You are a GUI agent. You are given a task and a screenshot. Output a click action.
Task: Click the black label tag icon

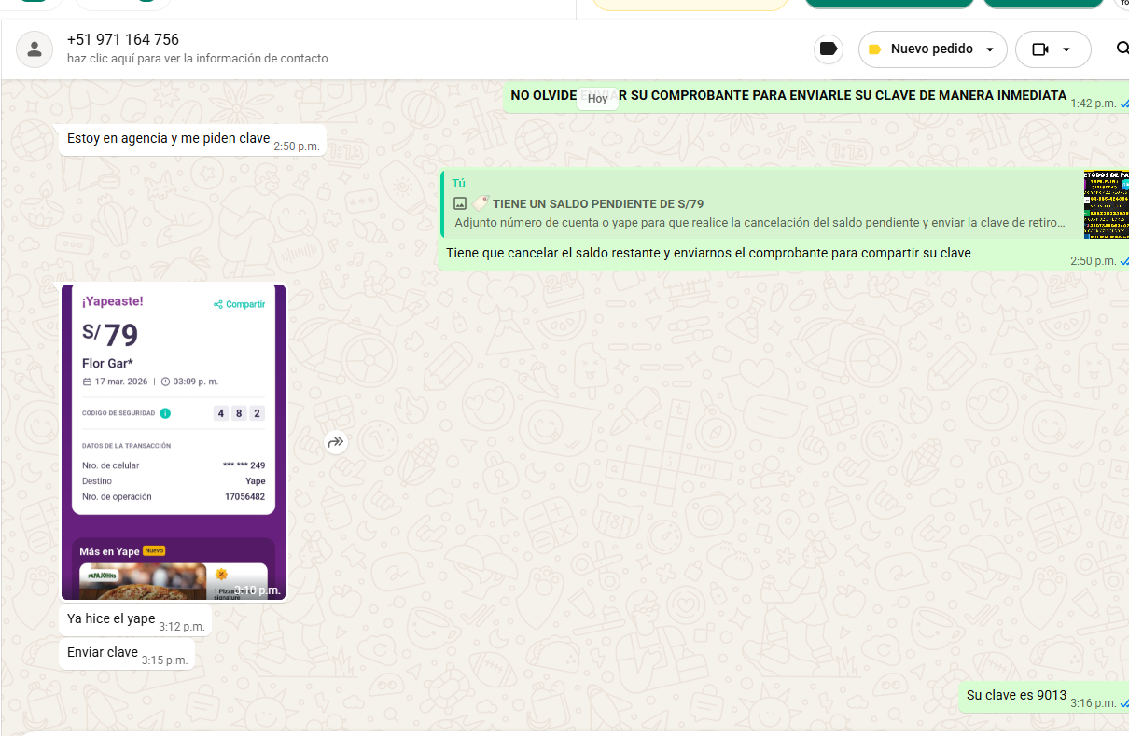828,49
